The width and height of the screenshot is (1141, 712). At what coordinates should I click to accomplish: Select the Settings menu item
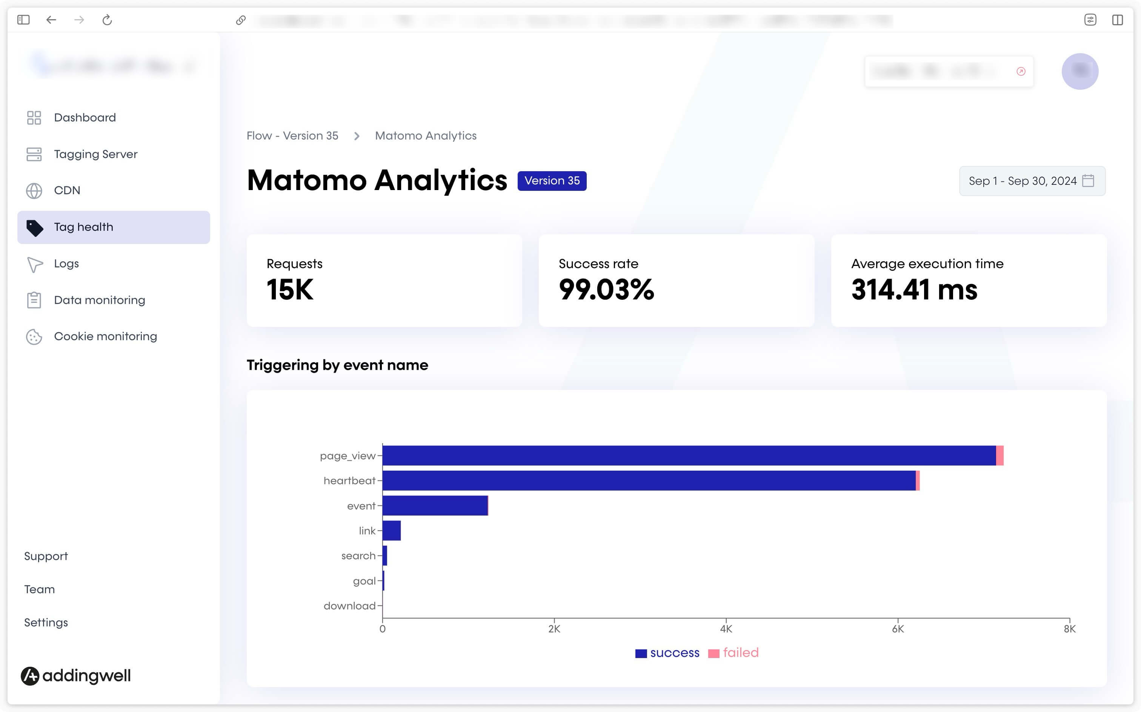(46, 623)
